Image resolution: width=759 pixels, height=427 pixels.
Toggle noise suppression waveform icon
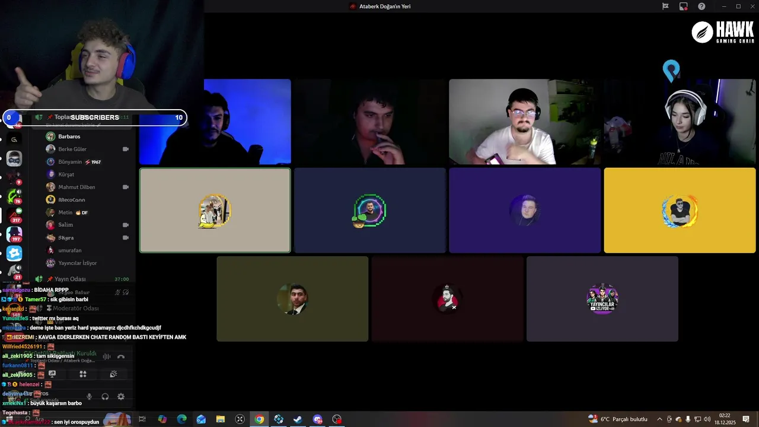(x=107, y=356)
